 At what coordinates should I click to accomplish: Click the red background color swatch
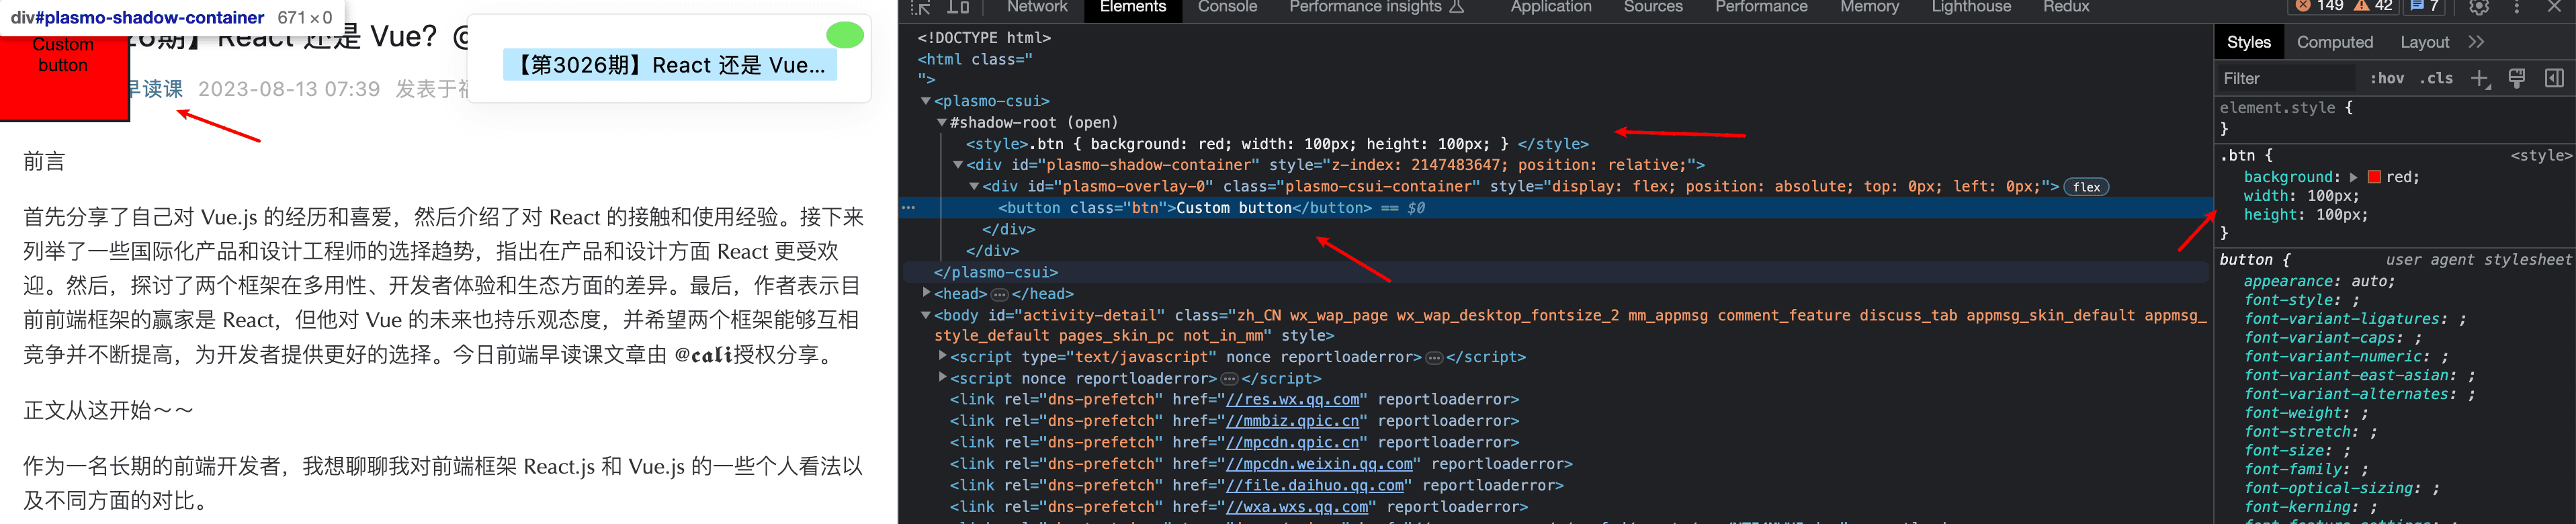tap(2374, 177)
